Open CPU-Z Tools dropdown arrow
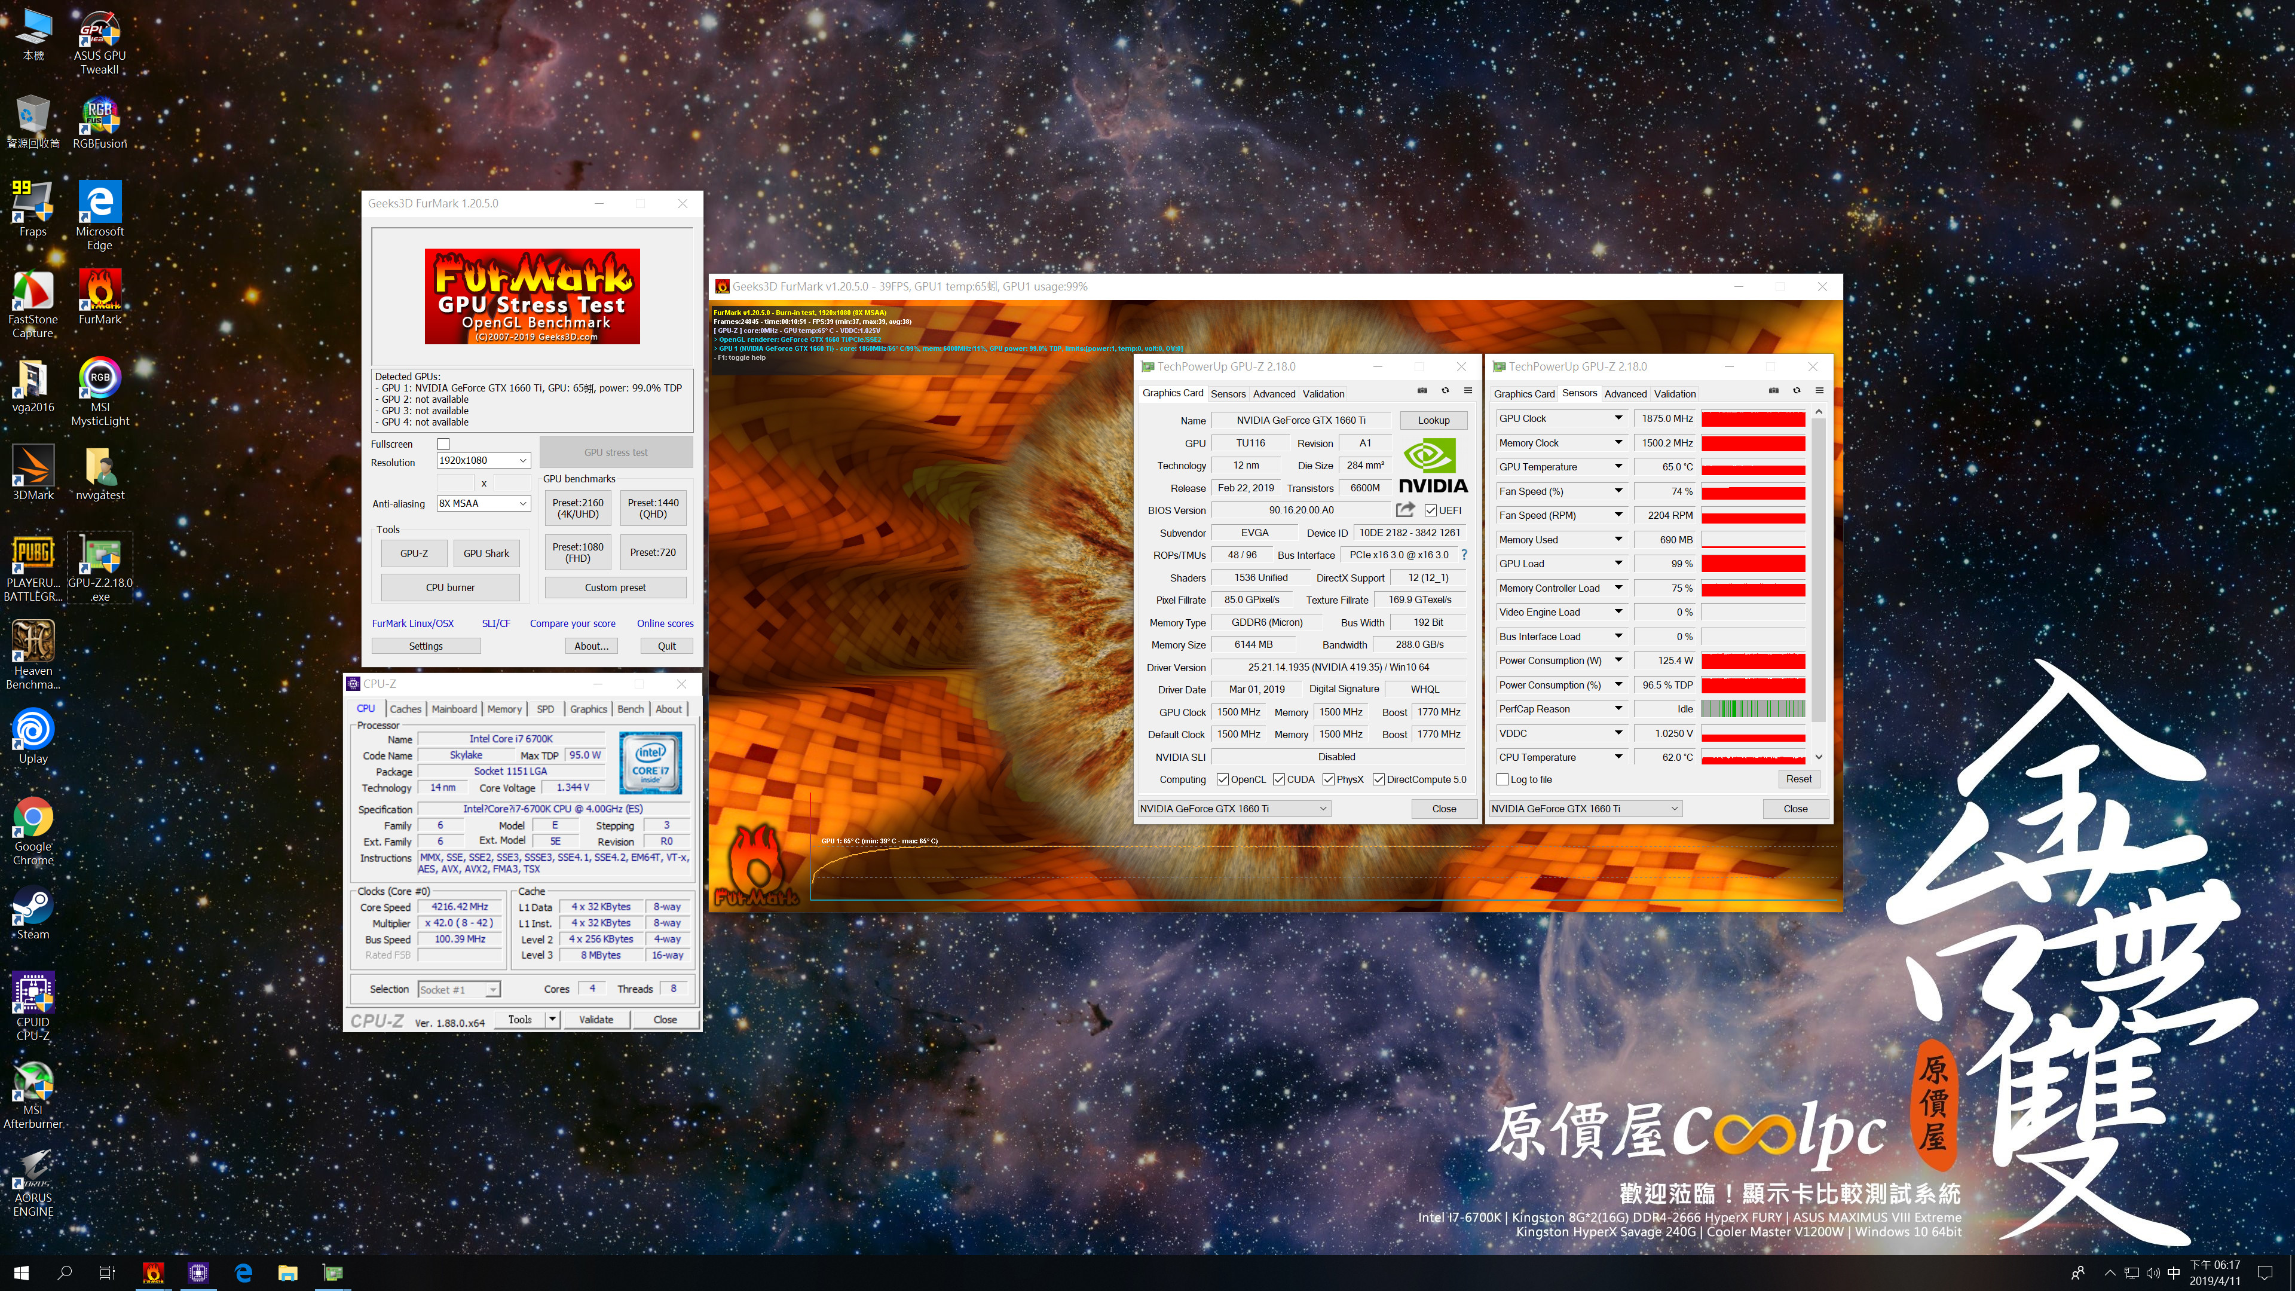Image resolution: width=2295 pixels, height=1291 pixels. point(552,1019)
